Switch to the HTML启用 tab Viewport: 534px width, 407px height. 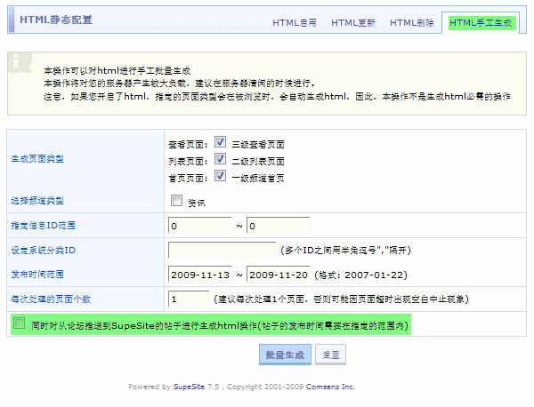pyautogui.click(x=294, y=22)
